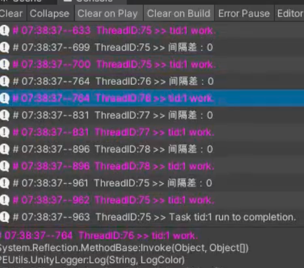Select the 07:38:37--962 tid:1 work log entry
Viewport: 304px width, 268px height.
(x=152, y=200)
